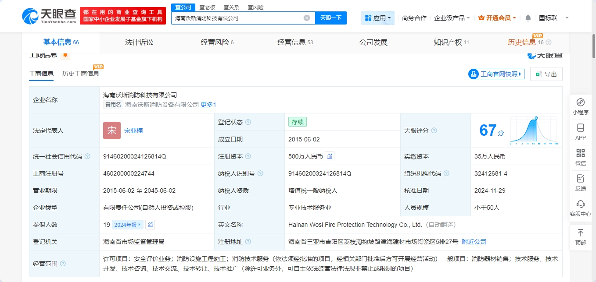Open the 微信 QR code sidebar icon
This screenshot has width=596, height=282.
(580, 157)
